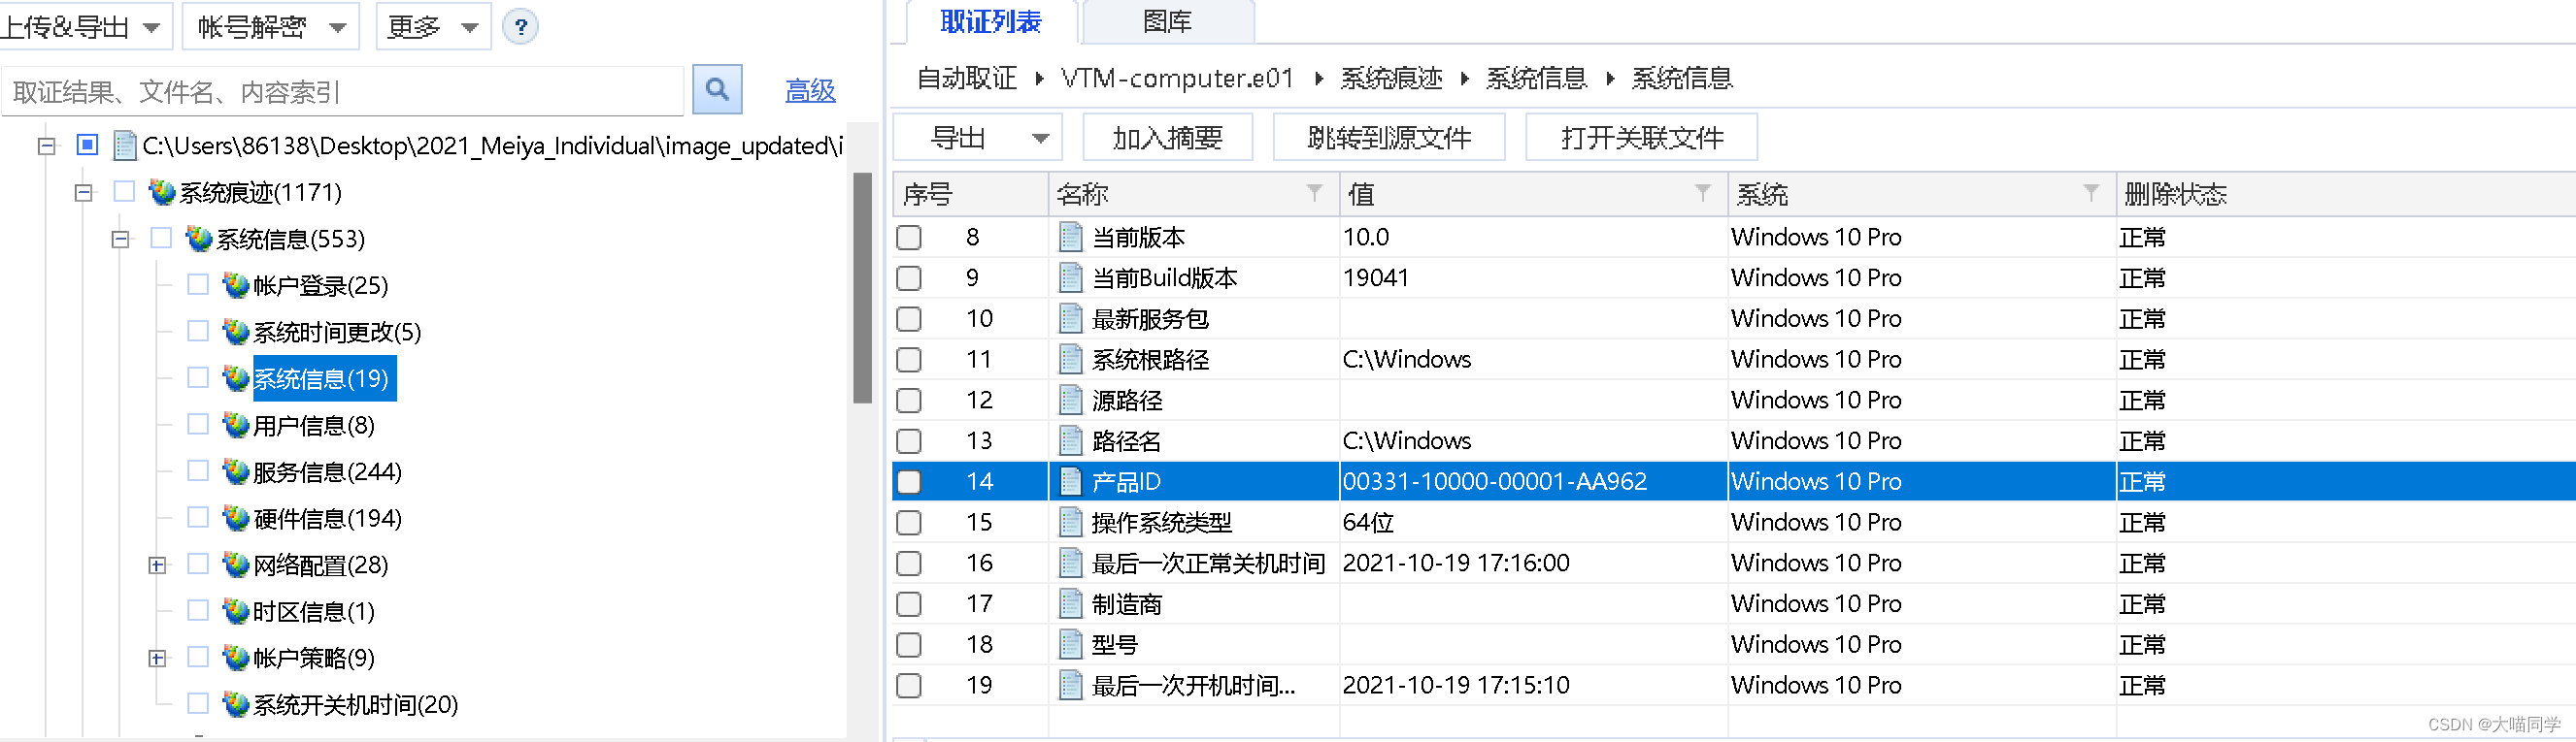The image size is (2576, 742).
Task: Open the 高级 advanced search link
Action: 810,91
